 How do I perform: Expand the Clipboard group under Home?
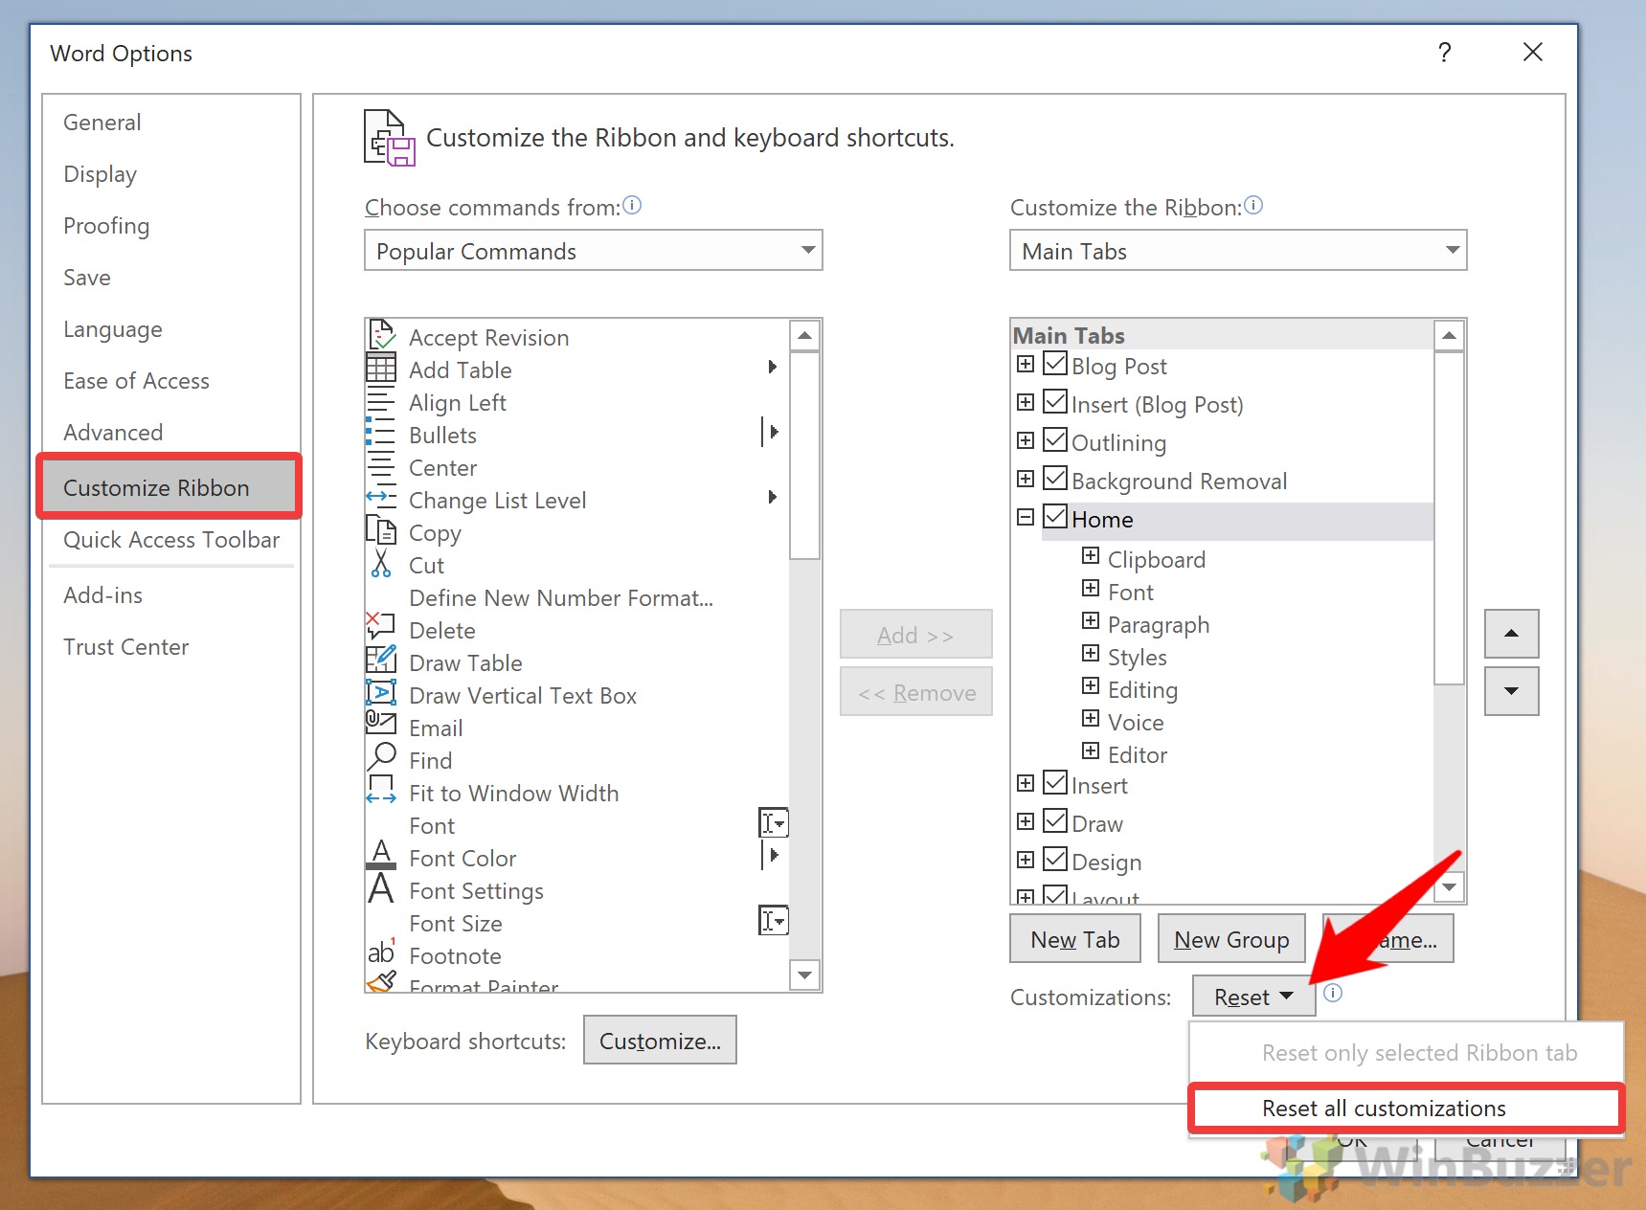1091,556
